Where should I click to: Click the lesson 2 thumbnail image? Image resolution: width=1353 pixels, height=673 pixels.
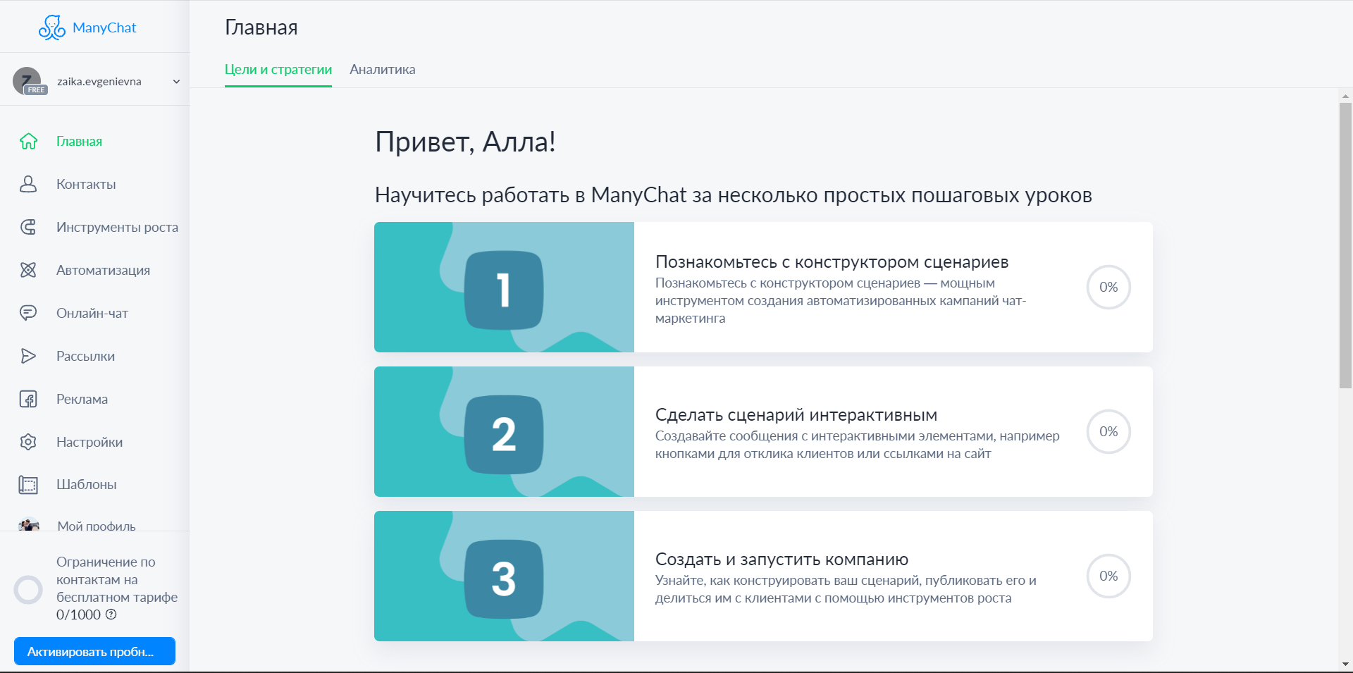[504, 432]
